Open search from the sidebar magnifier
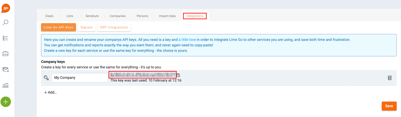The width and height of the screenshot is (401, 117). (6, 23)
